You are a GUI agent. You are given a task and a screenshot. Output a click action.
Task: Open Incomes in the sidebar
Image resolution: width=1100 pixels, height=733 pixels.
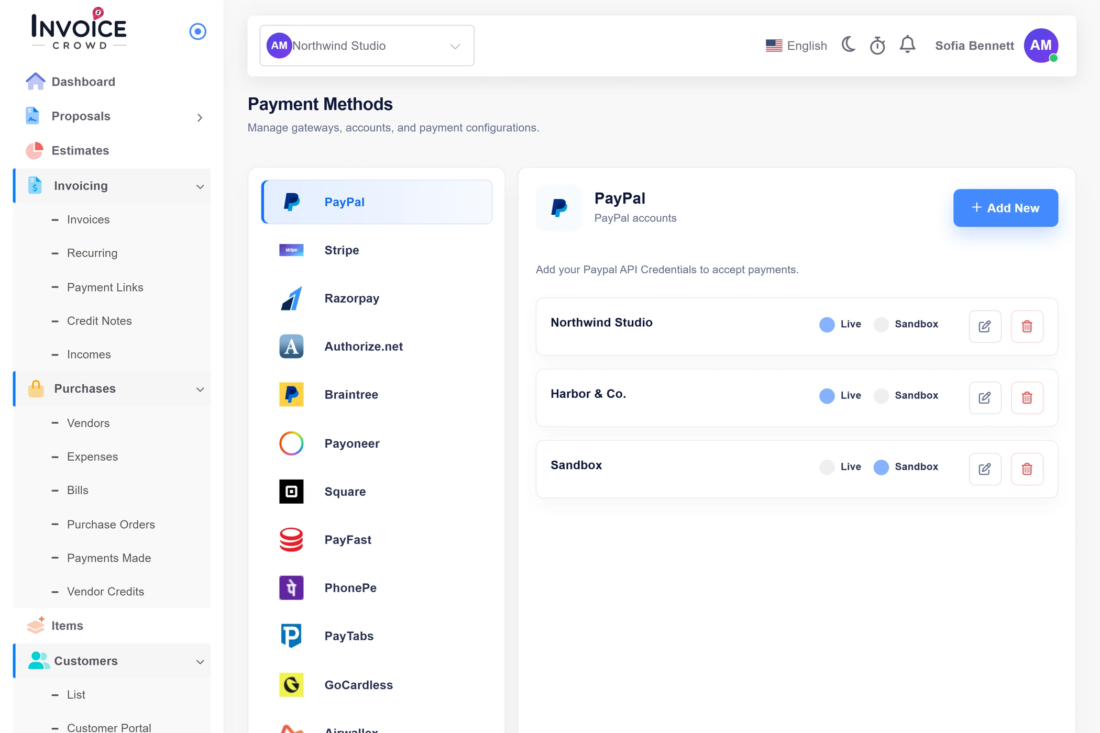pyautogui.click(x=89, y=354)
